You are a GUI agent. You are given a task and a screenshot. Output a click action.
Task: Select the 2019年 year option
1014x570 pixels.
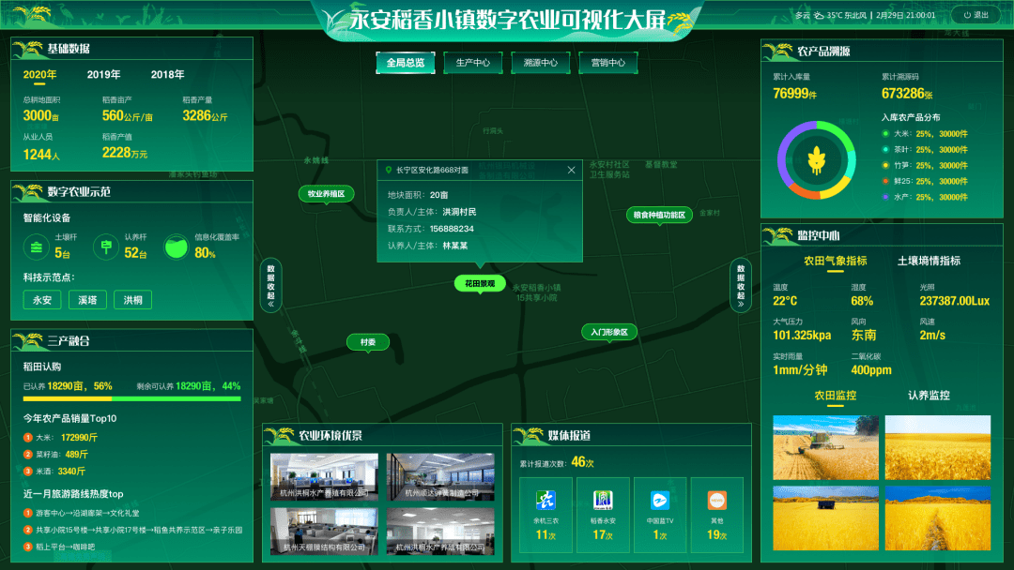click(103, 75)
